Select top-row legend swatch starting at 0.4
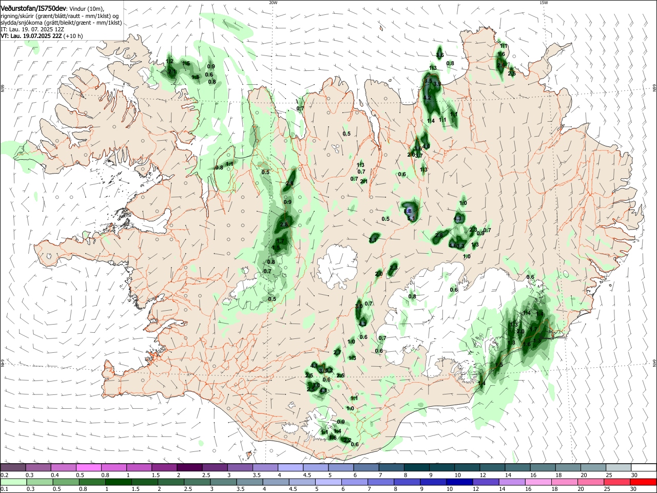The width and height of the screenshot is (657, 493). click(x=63, y=467)
